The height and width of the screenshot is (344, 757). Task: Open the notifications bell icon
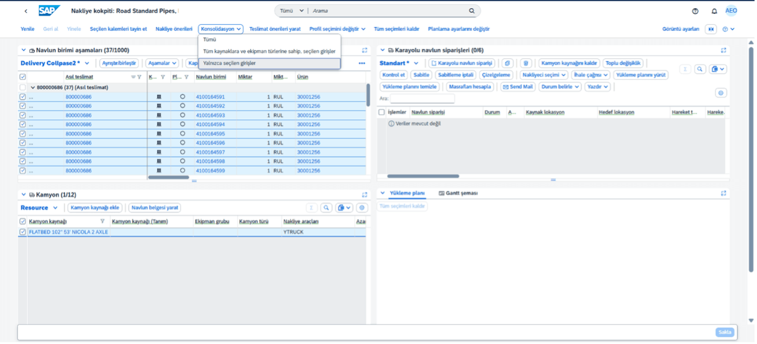(714, 11)
